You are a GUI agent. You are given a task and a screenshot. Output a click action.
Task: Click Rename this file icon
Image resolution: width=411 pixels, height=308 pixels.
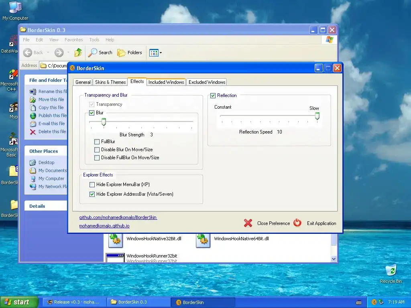click(x=33, y=91)
